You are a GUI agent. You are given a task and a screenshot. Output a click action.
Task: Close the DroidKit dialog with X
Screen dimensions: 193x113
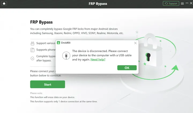pyautogui.click(x=135, y=43)
